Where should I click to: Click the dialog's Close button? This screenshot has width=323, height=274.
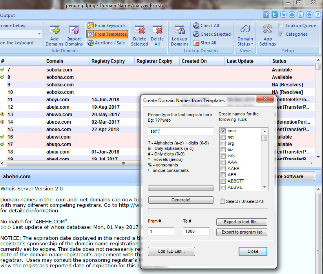pyautogui.click(x=253, y=251)
